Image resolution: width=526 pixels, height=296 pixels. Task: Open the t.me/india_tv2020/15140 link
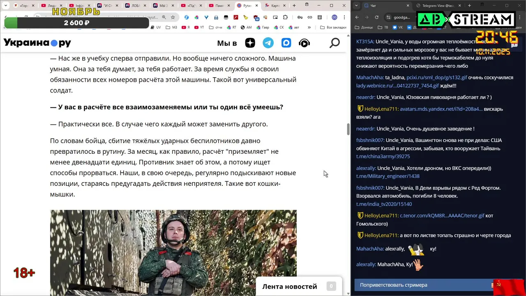pos(384,204)
